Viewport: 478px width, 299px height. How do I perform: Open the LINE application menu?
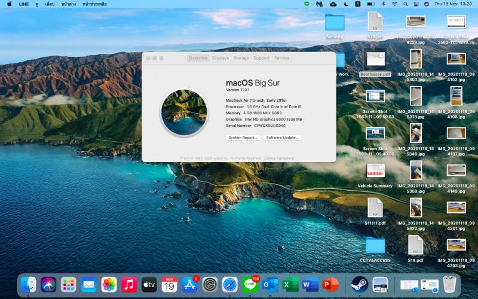tap(23, 4)
